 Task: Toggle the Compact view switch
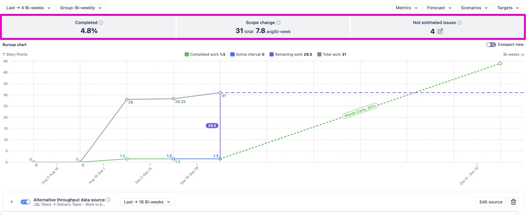pyautogui.click(x=491, y=45)
